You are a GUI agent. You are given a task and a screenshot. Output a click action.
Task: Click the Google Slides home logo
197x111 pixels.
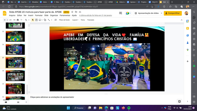tap(5, 13)
